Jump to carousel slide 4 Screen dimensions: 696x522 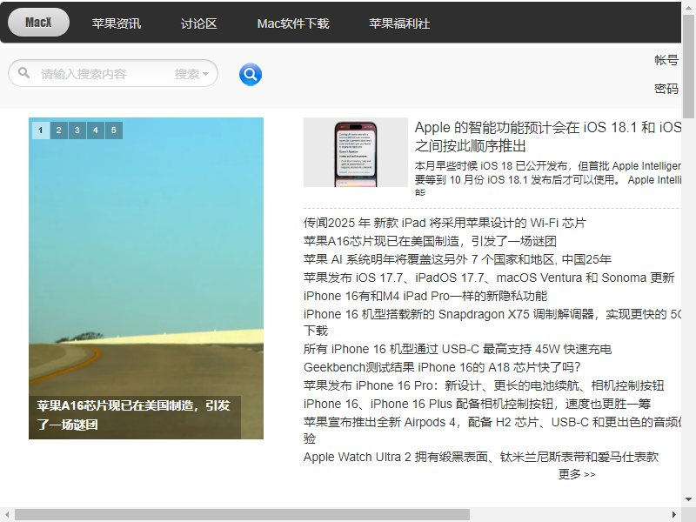[96, 130]
